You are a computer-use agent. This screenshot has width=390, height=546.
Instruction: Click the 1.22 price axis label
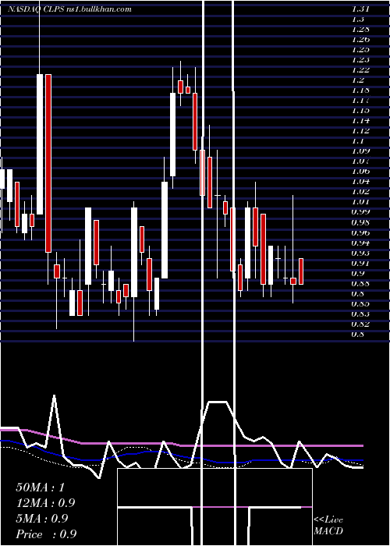(x=360, y=70)
